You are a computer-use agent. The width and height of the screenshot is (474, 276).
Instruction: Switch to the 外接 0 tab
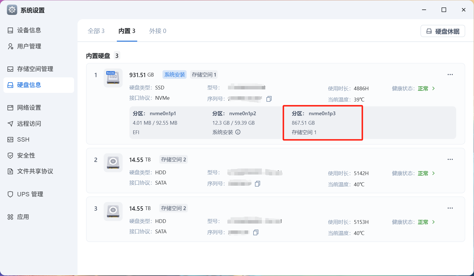[x=158, y=31]
